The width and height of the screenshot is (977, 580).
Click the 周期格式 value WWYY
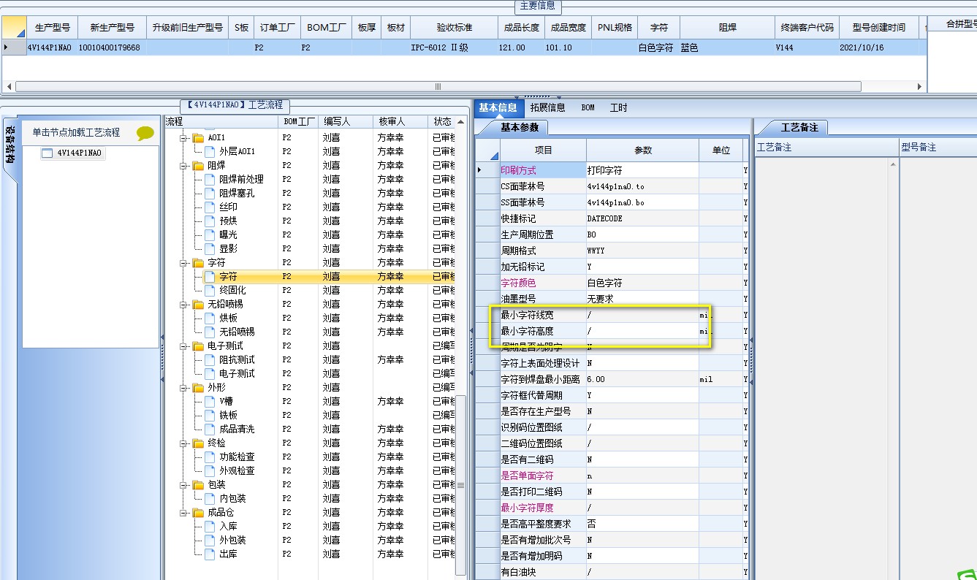(643, 251)
